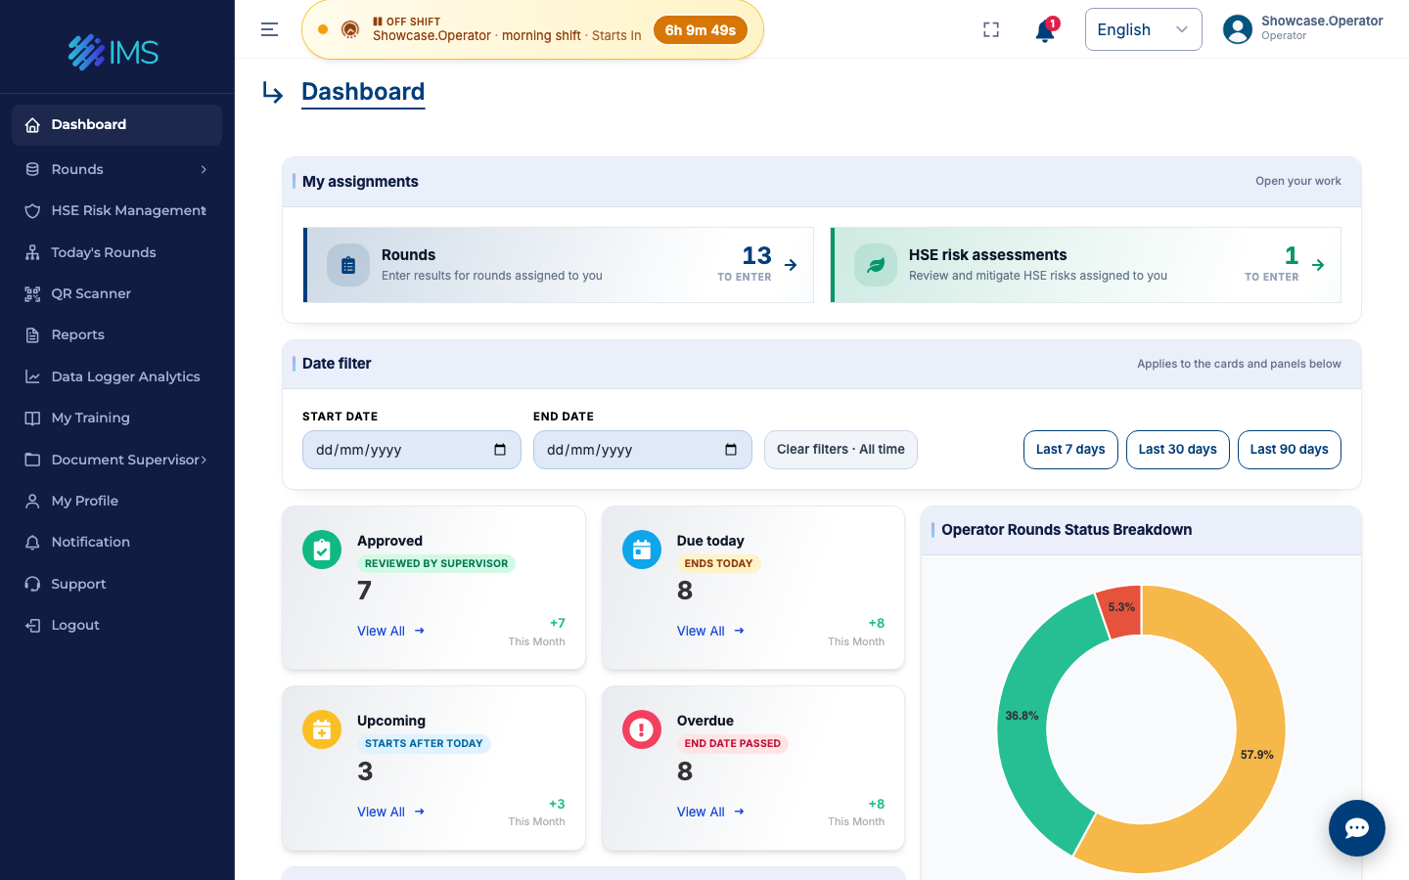Open Data Logger Analytics page
This screenshot has height=880, width=1409.
117,376
